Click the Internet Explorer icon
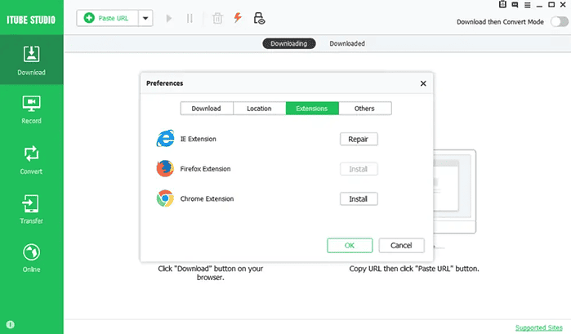The width and height of the screenshot is (571, 334). click(x=165, y=138)
